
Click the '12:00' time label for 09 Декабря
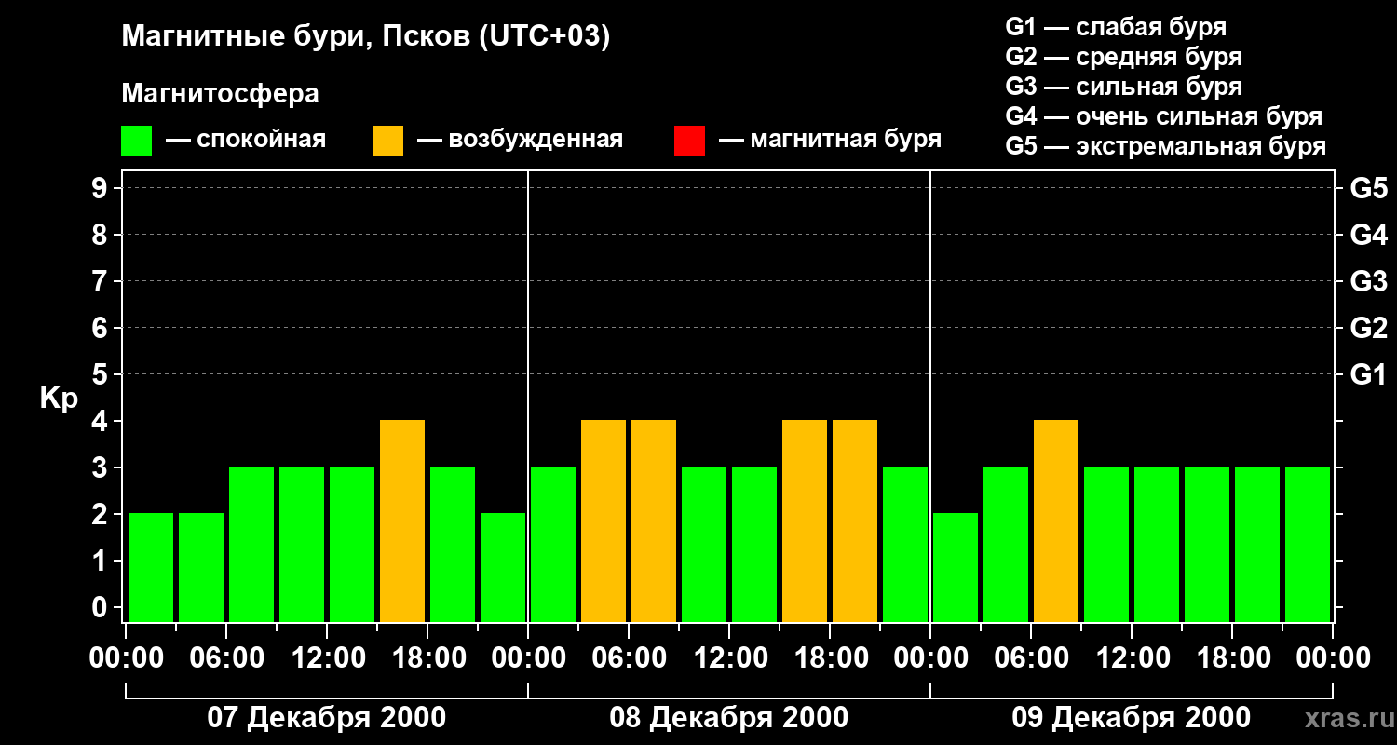[1132, 658]
